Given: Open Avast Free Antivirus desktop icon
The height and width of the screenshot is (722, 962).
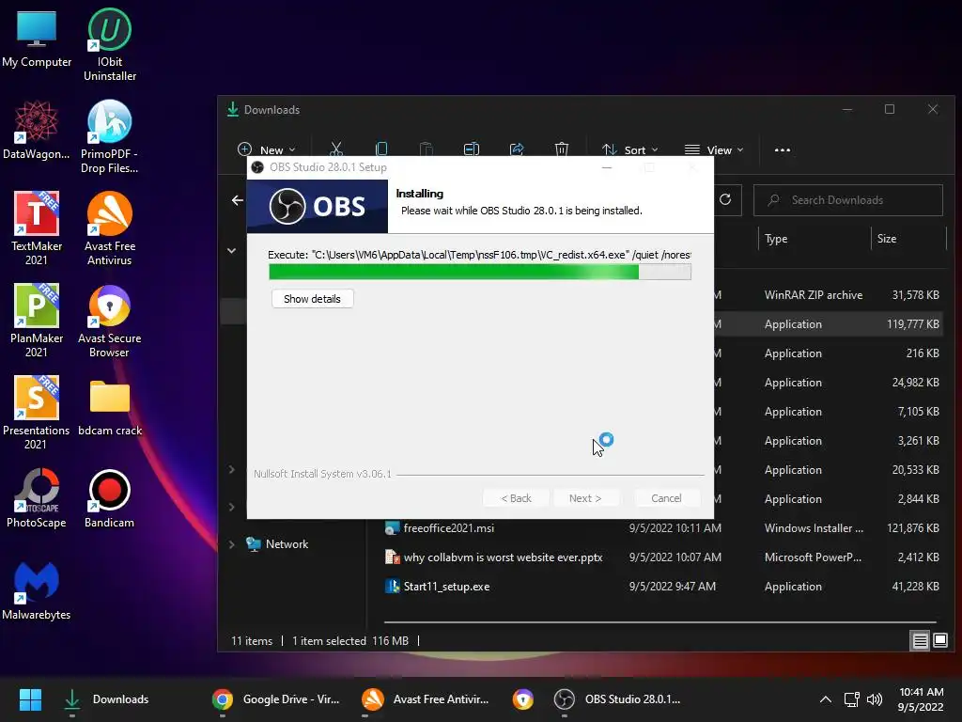Looking at the screenshot, I should (110, 228).
